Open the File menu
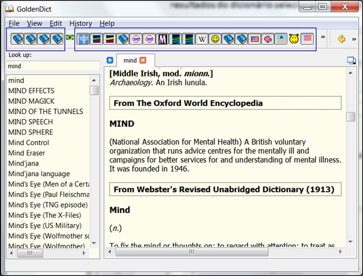 pyautogui.click(x=14, y=23)
